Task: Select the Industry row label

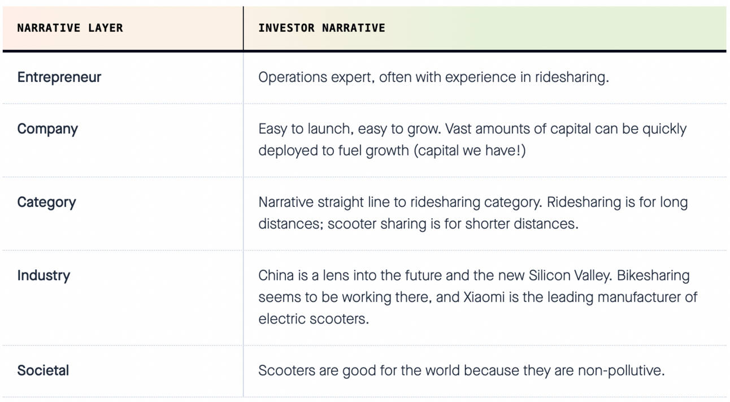Action: point(44,275)
